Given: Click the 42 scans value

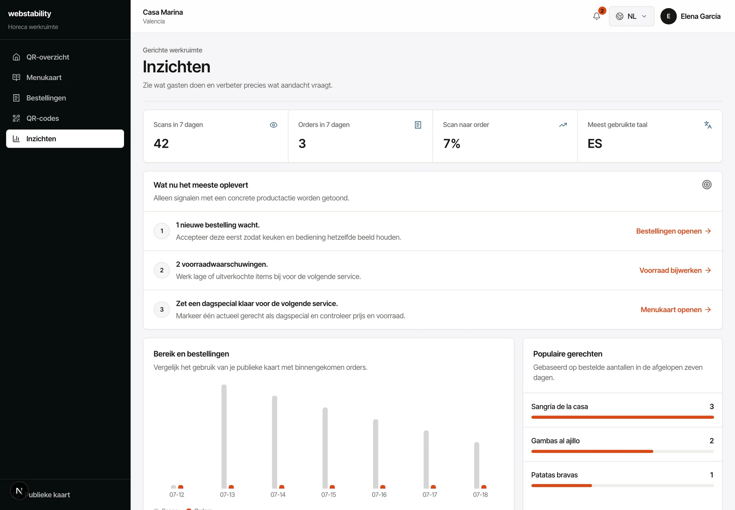Looking at the screenshot, I should [x=161, y=143].
